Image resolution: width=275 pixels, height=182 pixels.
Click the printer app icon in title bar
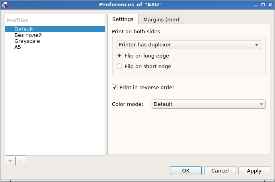(5, 5)
